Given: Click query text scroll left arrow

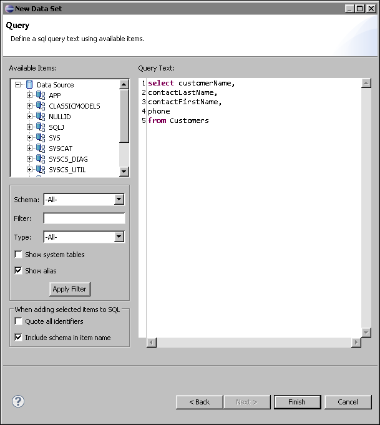Looking at the screenshot, I should pos(152,343).
